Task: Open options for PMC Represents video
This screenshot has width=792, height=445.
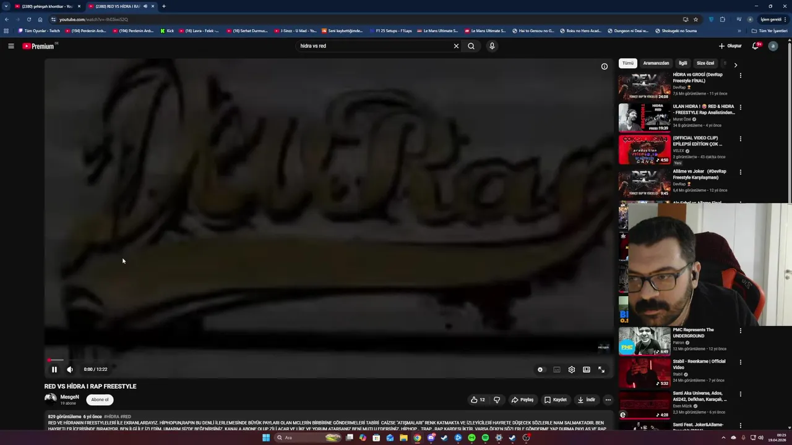Action: point(740,331)
